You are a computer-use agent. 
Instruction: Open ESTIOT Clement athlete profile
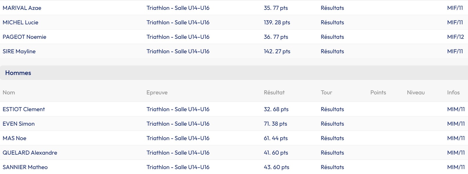point(24,109)
